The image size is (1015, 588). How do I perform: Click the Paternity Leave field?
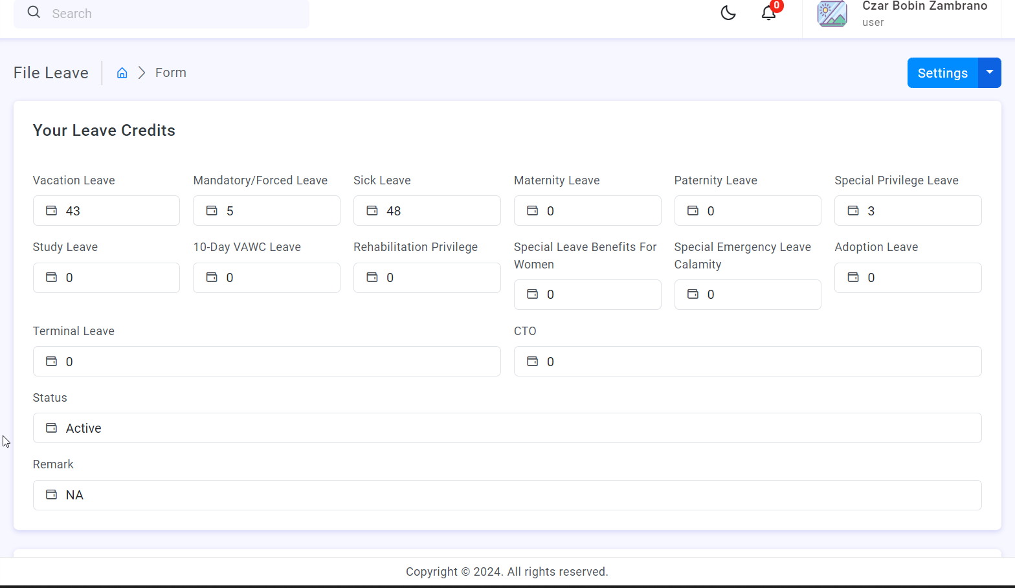tap(748, 211)
